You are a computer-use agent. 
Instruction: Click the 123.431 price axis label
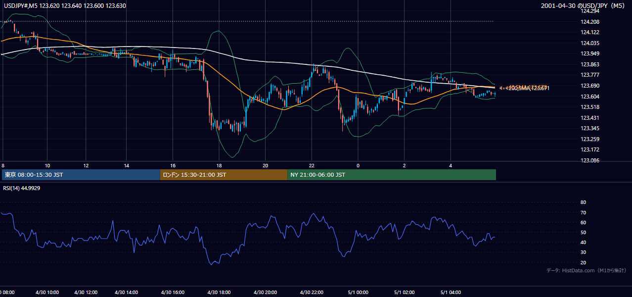click(x=590, y=118)
